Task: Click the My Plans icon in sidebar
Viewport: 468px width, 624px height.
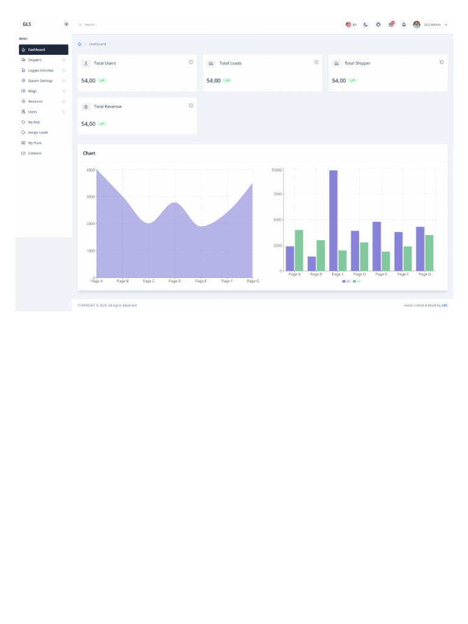Action: click(23, 143)
